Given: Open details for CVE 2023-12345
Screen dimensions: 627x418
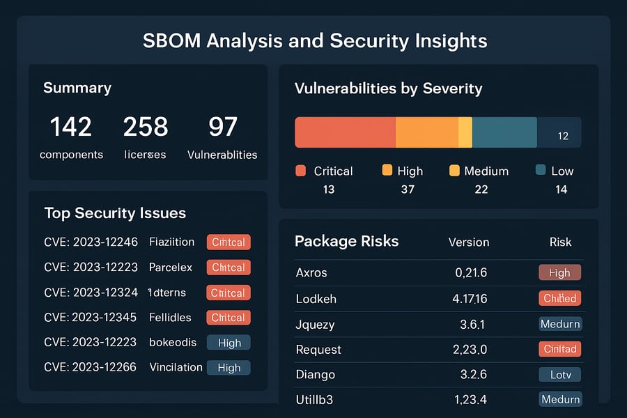Looking at the screenshot, I should tap(90, 317).
